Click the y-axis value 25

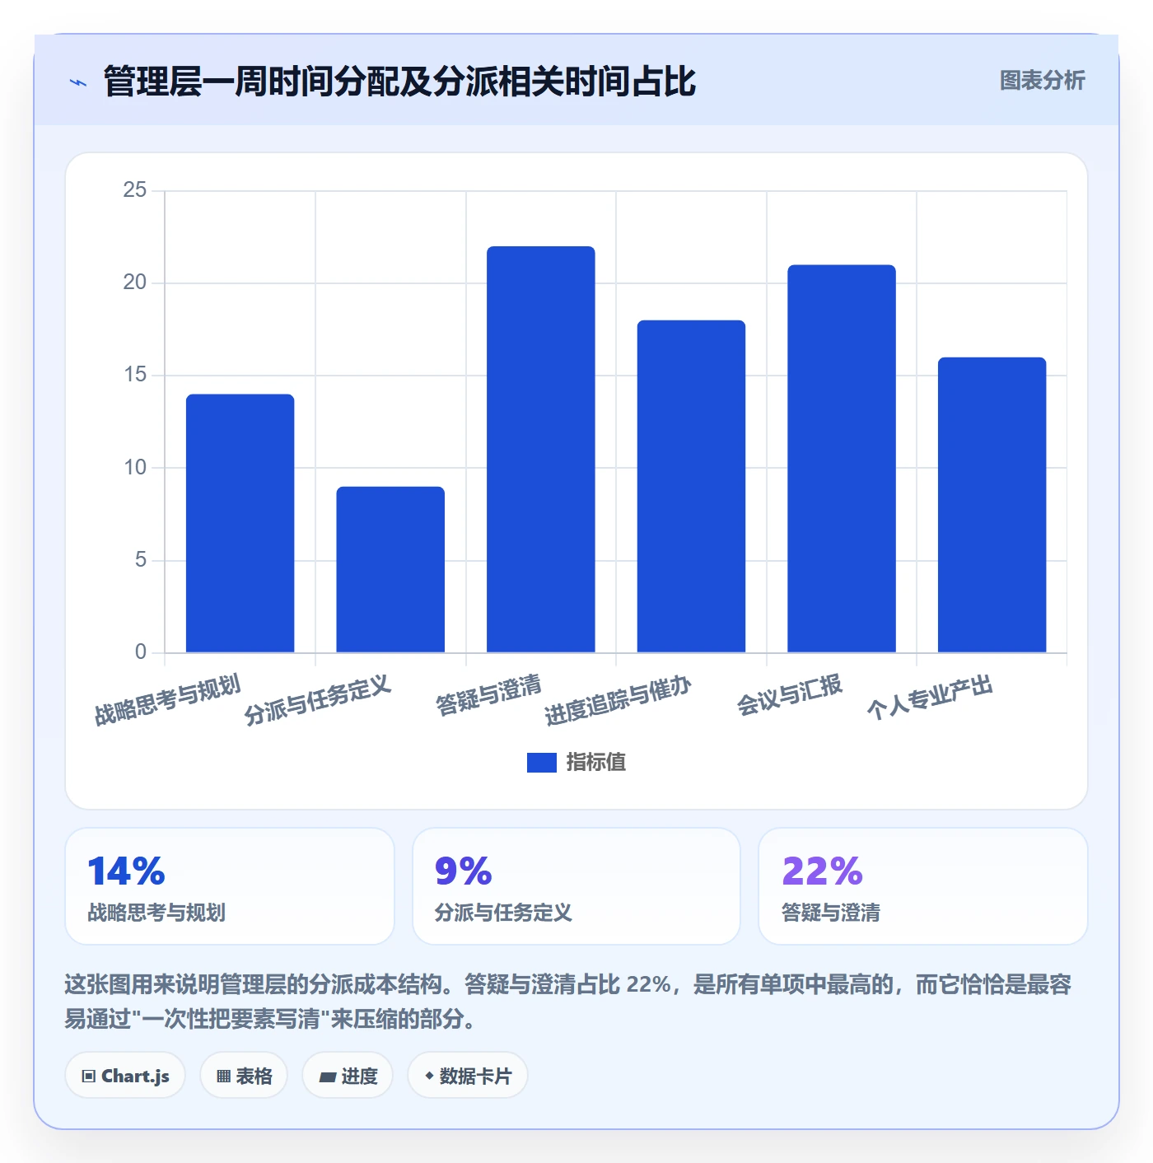pyautogui.click(x=134, y=190)
